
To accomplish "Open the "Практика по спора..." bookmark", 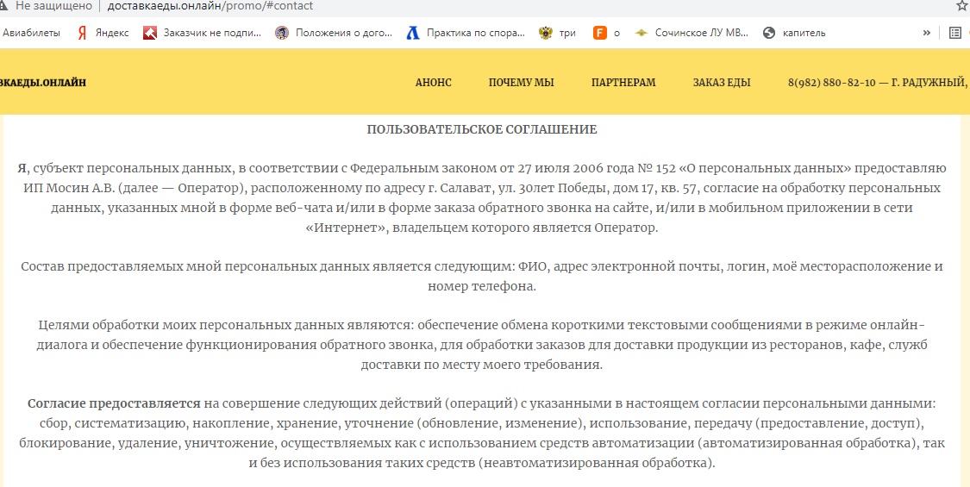I will (465, 33).
